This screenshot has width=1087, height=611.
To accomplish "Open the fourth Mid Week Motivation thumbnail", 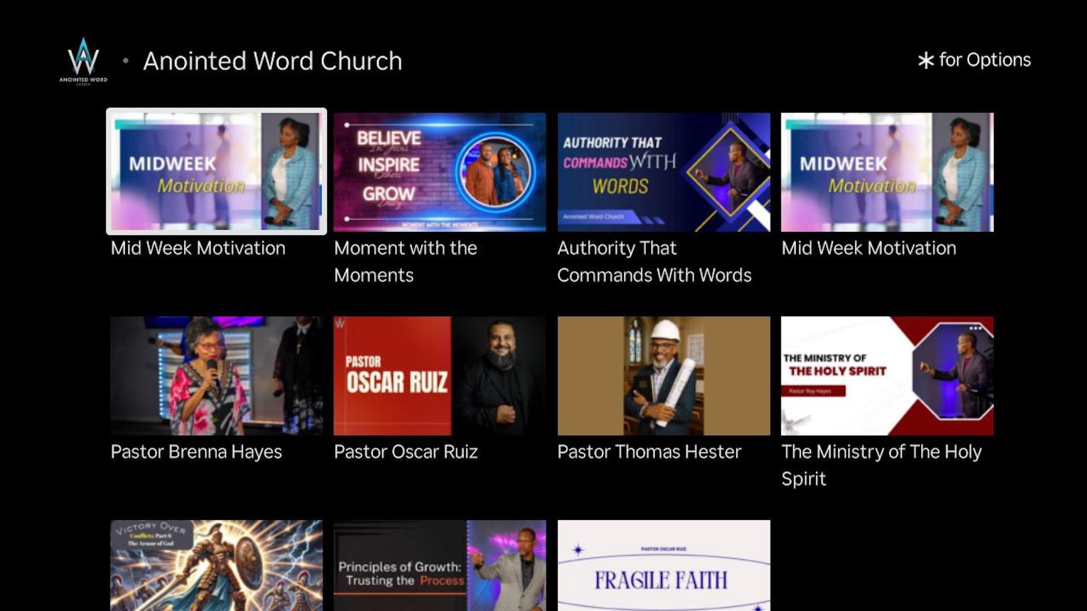I will pos(887,172).
